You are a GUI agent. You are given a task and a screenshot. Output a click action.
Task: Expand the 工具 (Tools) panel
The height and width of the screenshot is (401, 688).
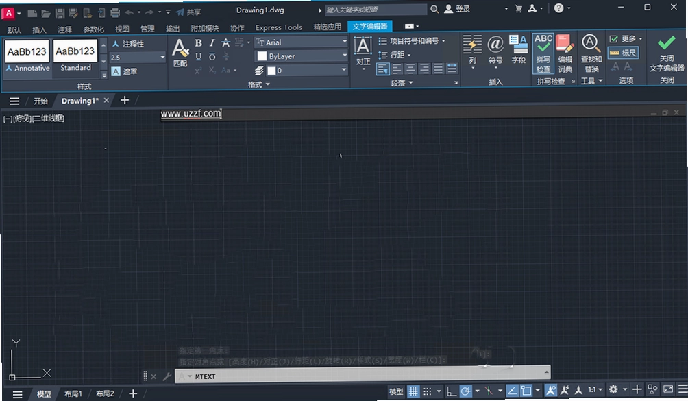click(x=591, y=81)
